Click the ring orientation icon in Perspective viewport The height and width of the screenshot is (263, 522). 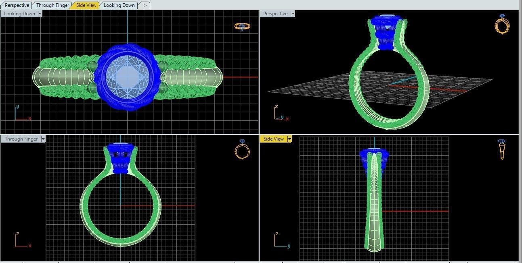502,25
